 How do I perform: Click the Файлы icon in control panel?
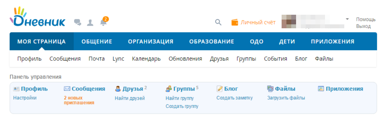[270, 89]
